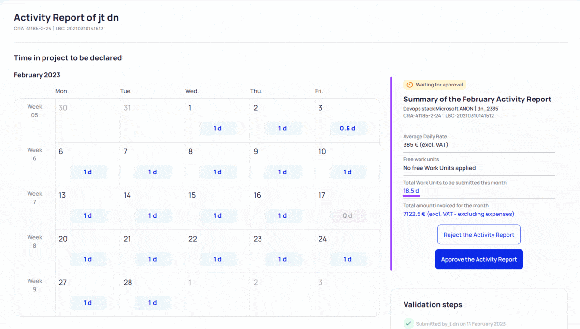This screenshot has height=329, width=580.
Task: Click the Thu. column header
Action: (257, 91)
